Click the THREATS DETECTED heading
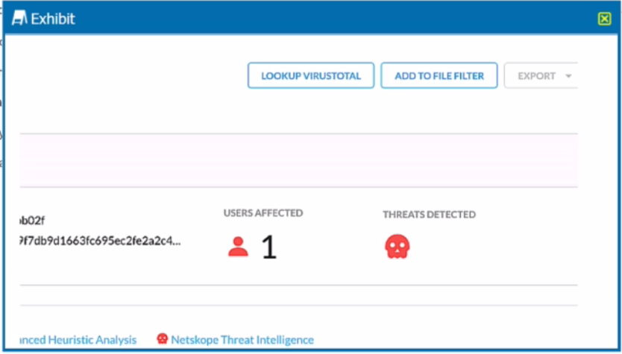Image resolution: width=622 pixels, height=354 pixels. [429, 215]
